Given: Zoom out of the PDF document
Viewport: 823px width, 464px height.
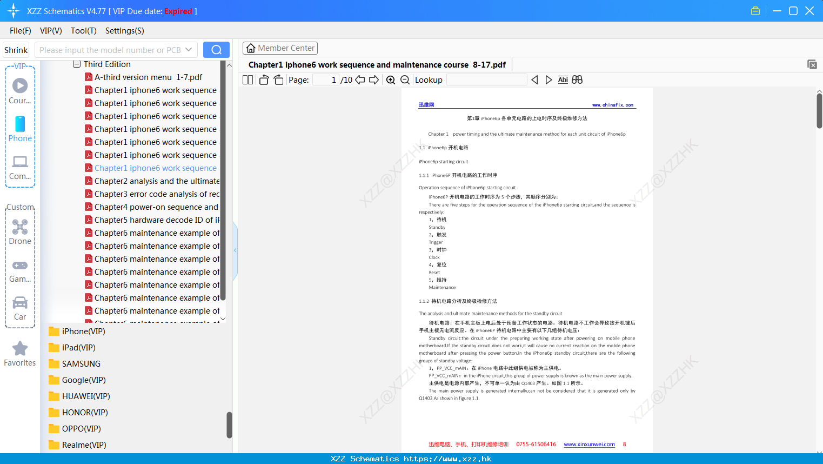Looking at the screenshot, I should (405, 80).
